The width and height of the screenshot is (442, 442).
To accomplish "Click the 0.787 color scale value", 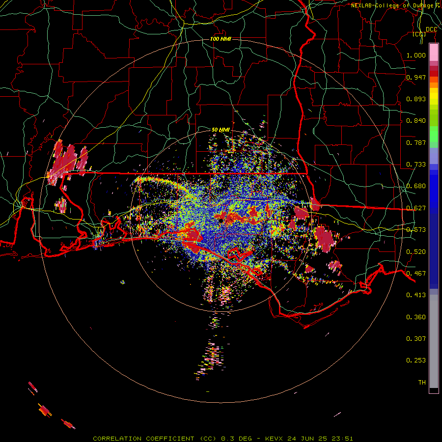I will click(x=416, y=142).
